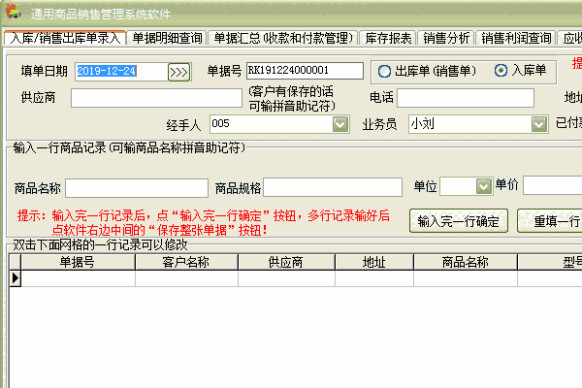Expand the 业务员 dropdown arrow

pyautogui.click(x=539, y=124)
